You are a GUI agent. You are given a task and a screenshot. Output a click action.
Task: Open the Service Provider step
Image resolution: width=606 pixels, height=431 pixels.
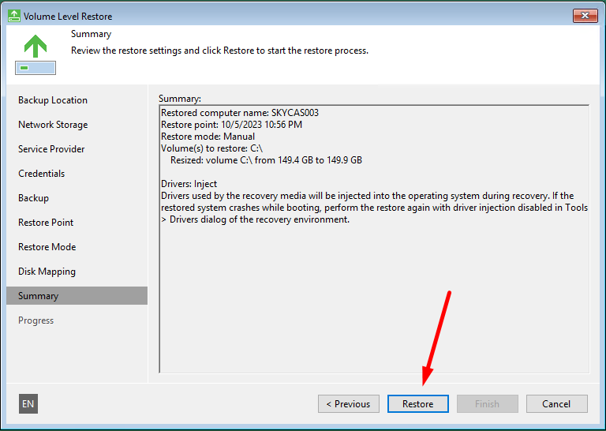click(x=51, y=149)
